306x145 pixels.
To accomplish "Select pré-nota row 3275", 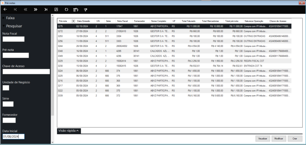I will (x=174, y=26).
